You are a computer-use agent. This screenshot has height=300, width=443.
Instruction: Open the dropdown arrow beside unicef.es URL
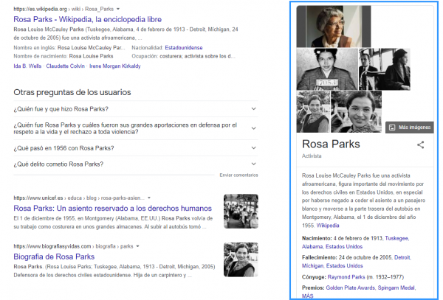pyautogui.click(x=149, y=198)
